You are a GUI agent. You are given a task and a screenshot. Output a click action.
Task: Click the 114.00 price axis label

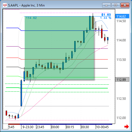(x=121, y=40)
